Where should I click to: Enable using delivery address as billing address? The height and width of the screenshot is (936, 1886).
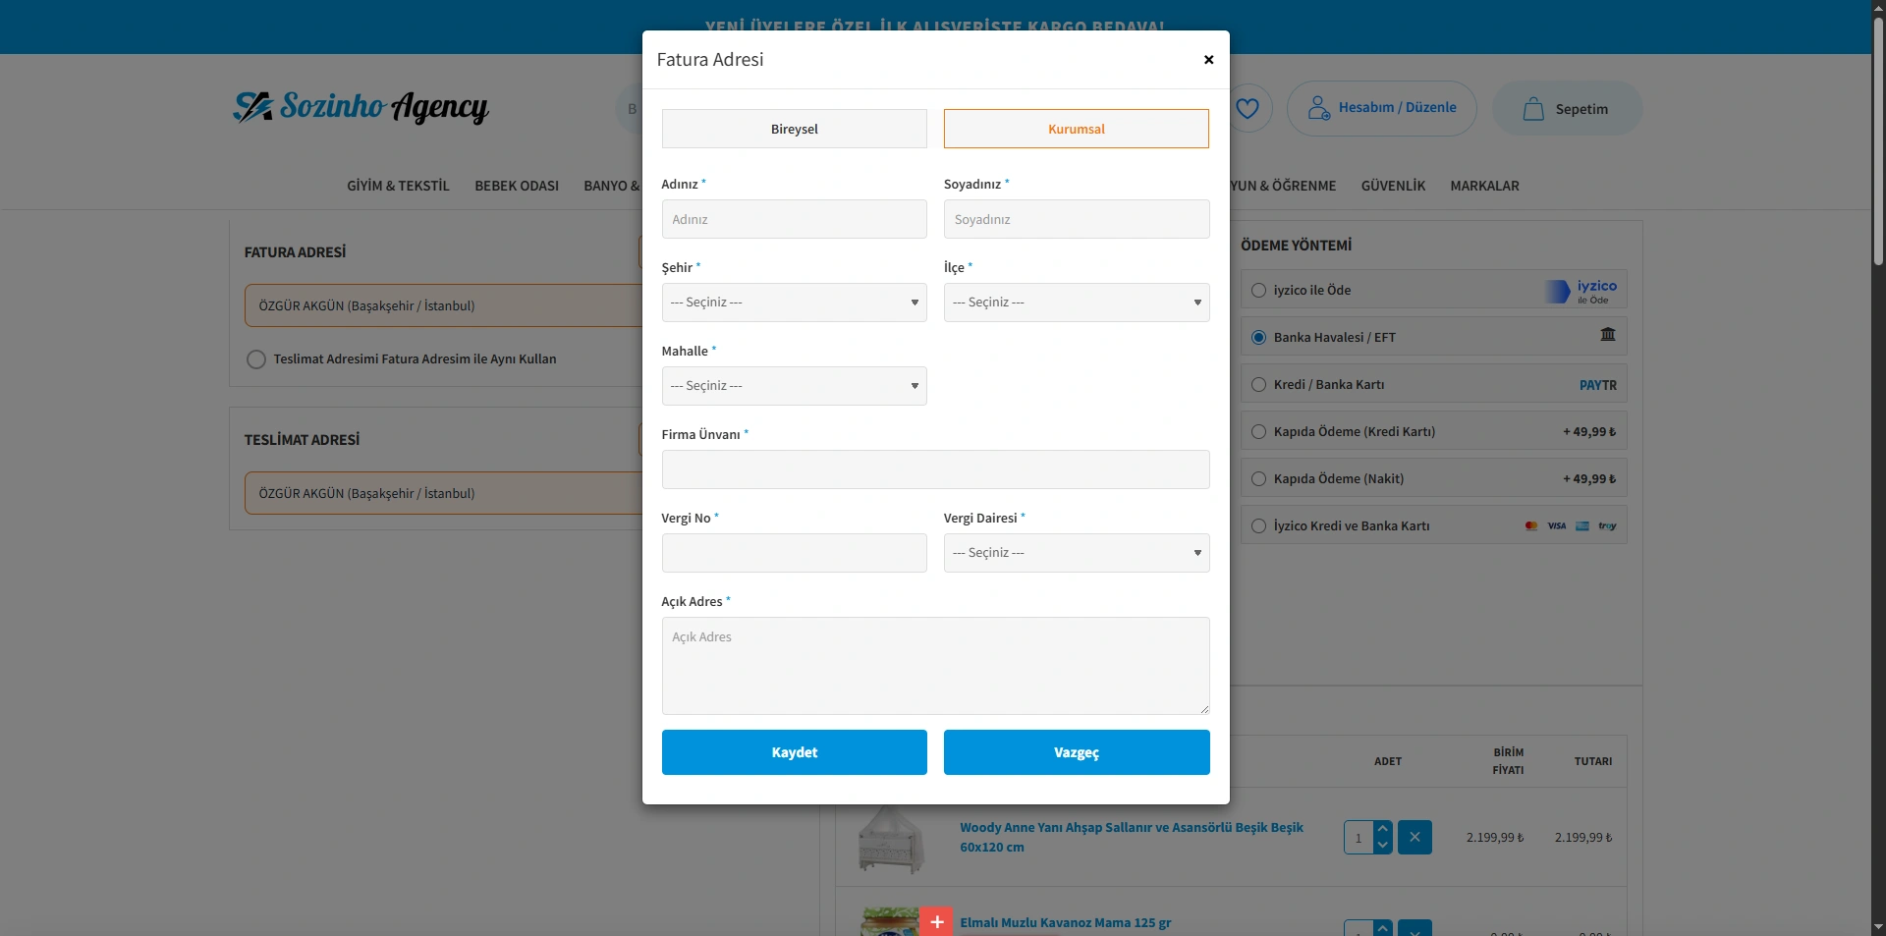coord(256,359)
